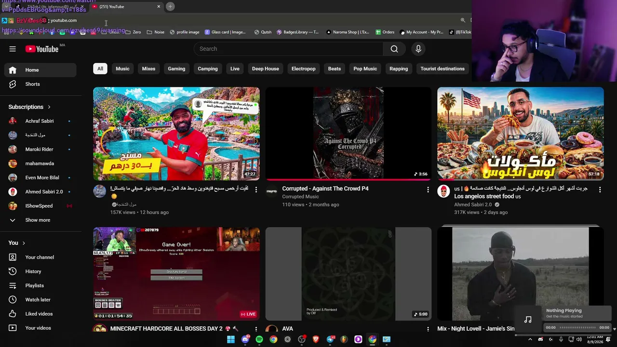The height and width of the screenshot is (347, 617).
Task: Open Playlists in the sidebar
Action: click(40, 285)
